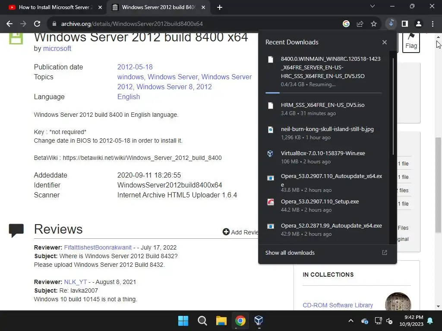The width and height of the screenshot is (442, 331).
Task: Open File Explorer from taskbar
Action: coord(221,321)
